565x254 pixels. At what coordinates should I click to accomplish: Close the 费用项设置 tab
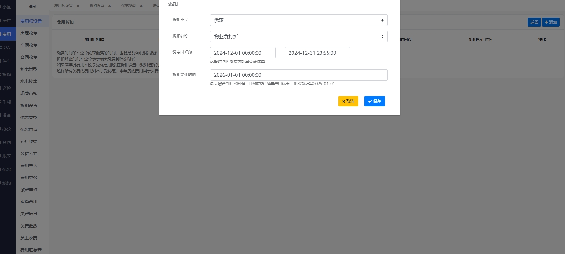[x=78, y=6]
